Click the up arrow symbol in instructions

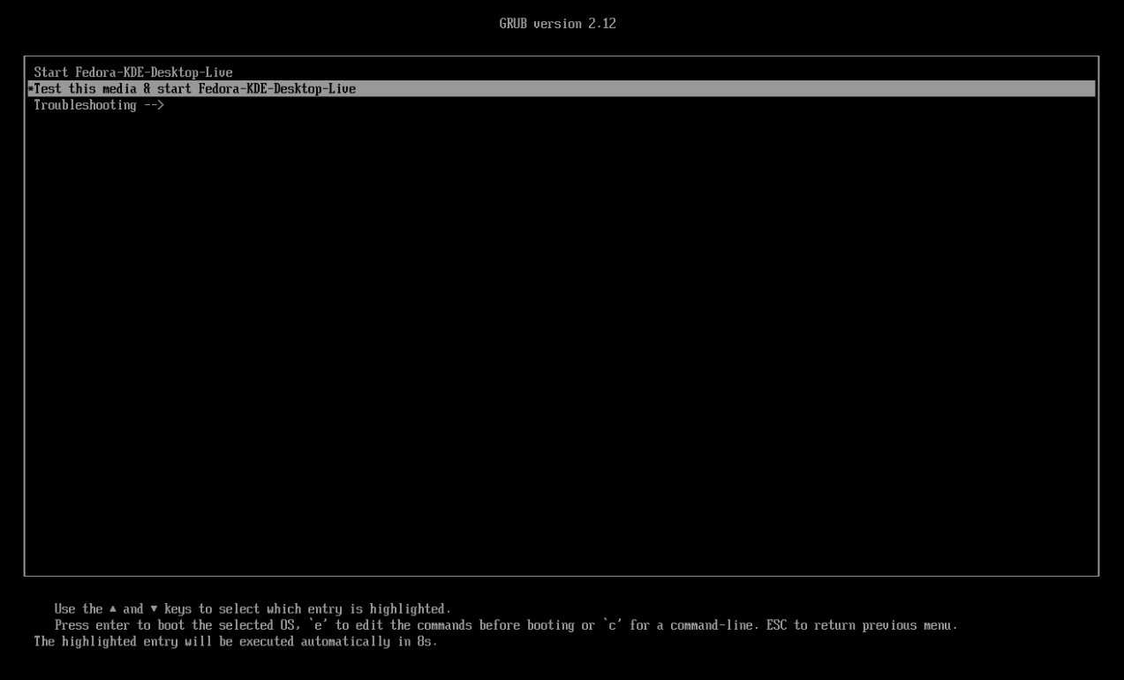(x=113, y=608)
